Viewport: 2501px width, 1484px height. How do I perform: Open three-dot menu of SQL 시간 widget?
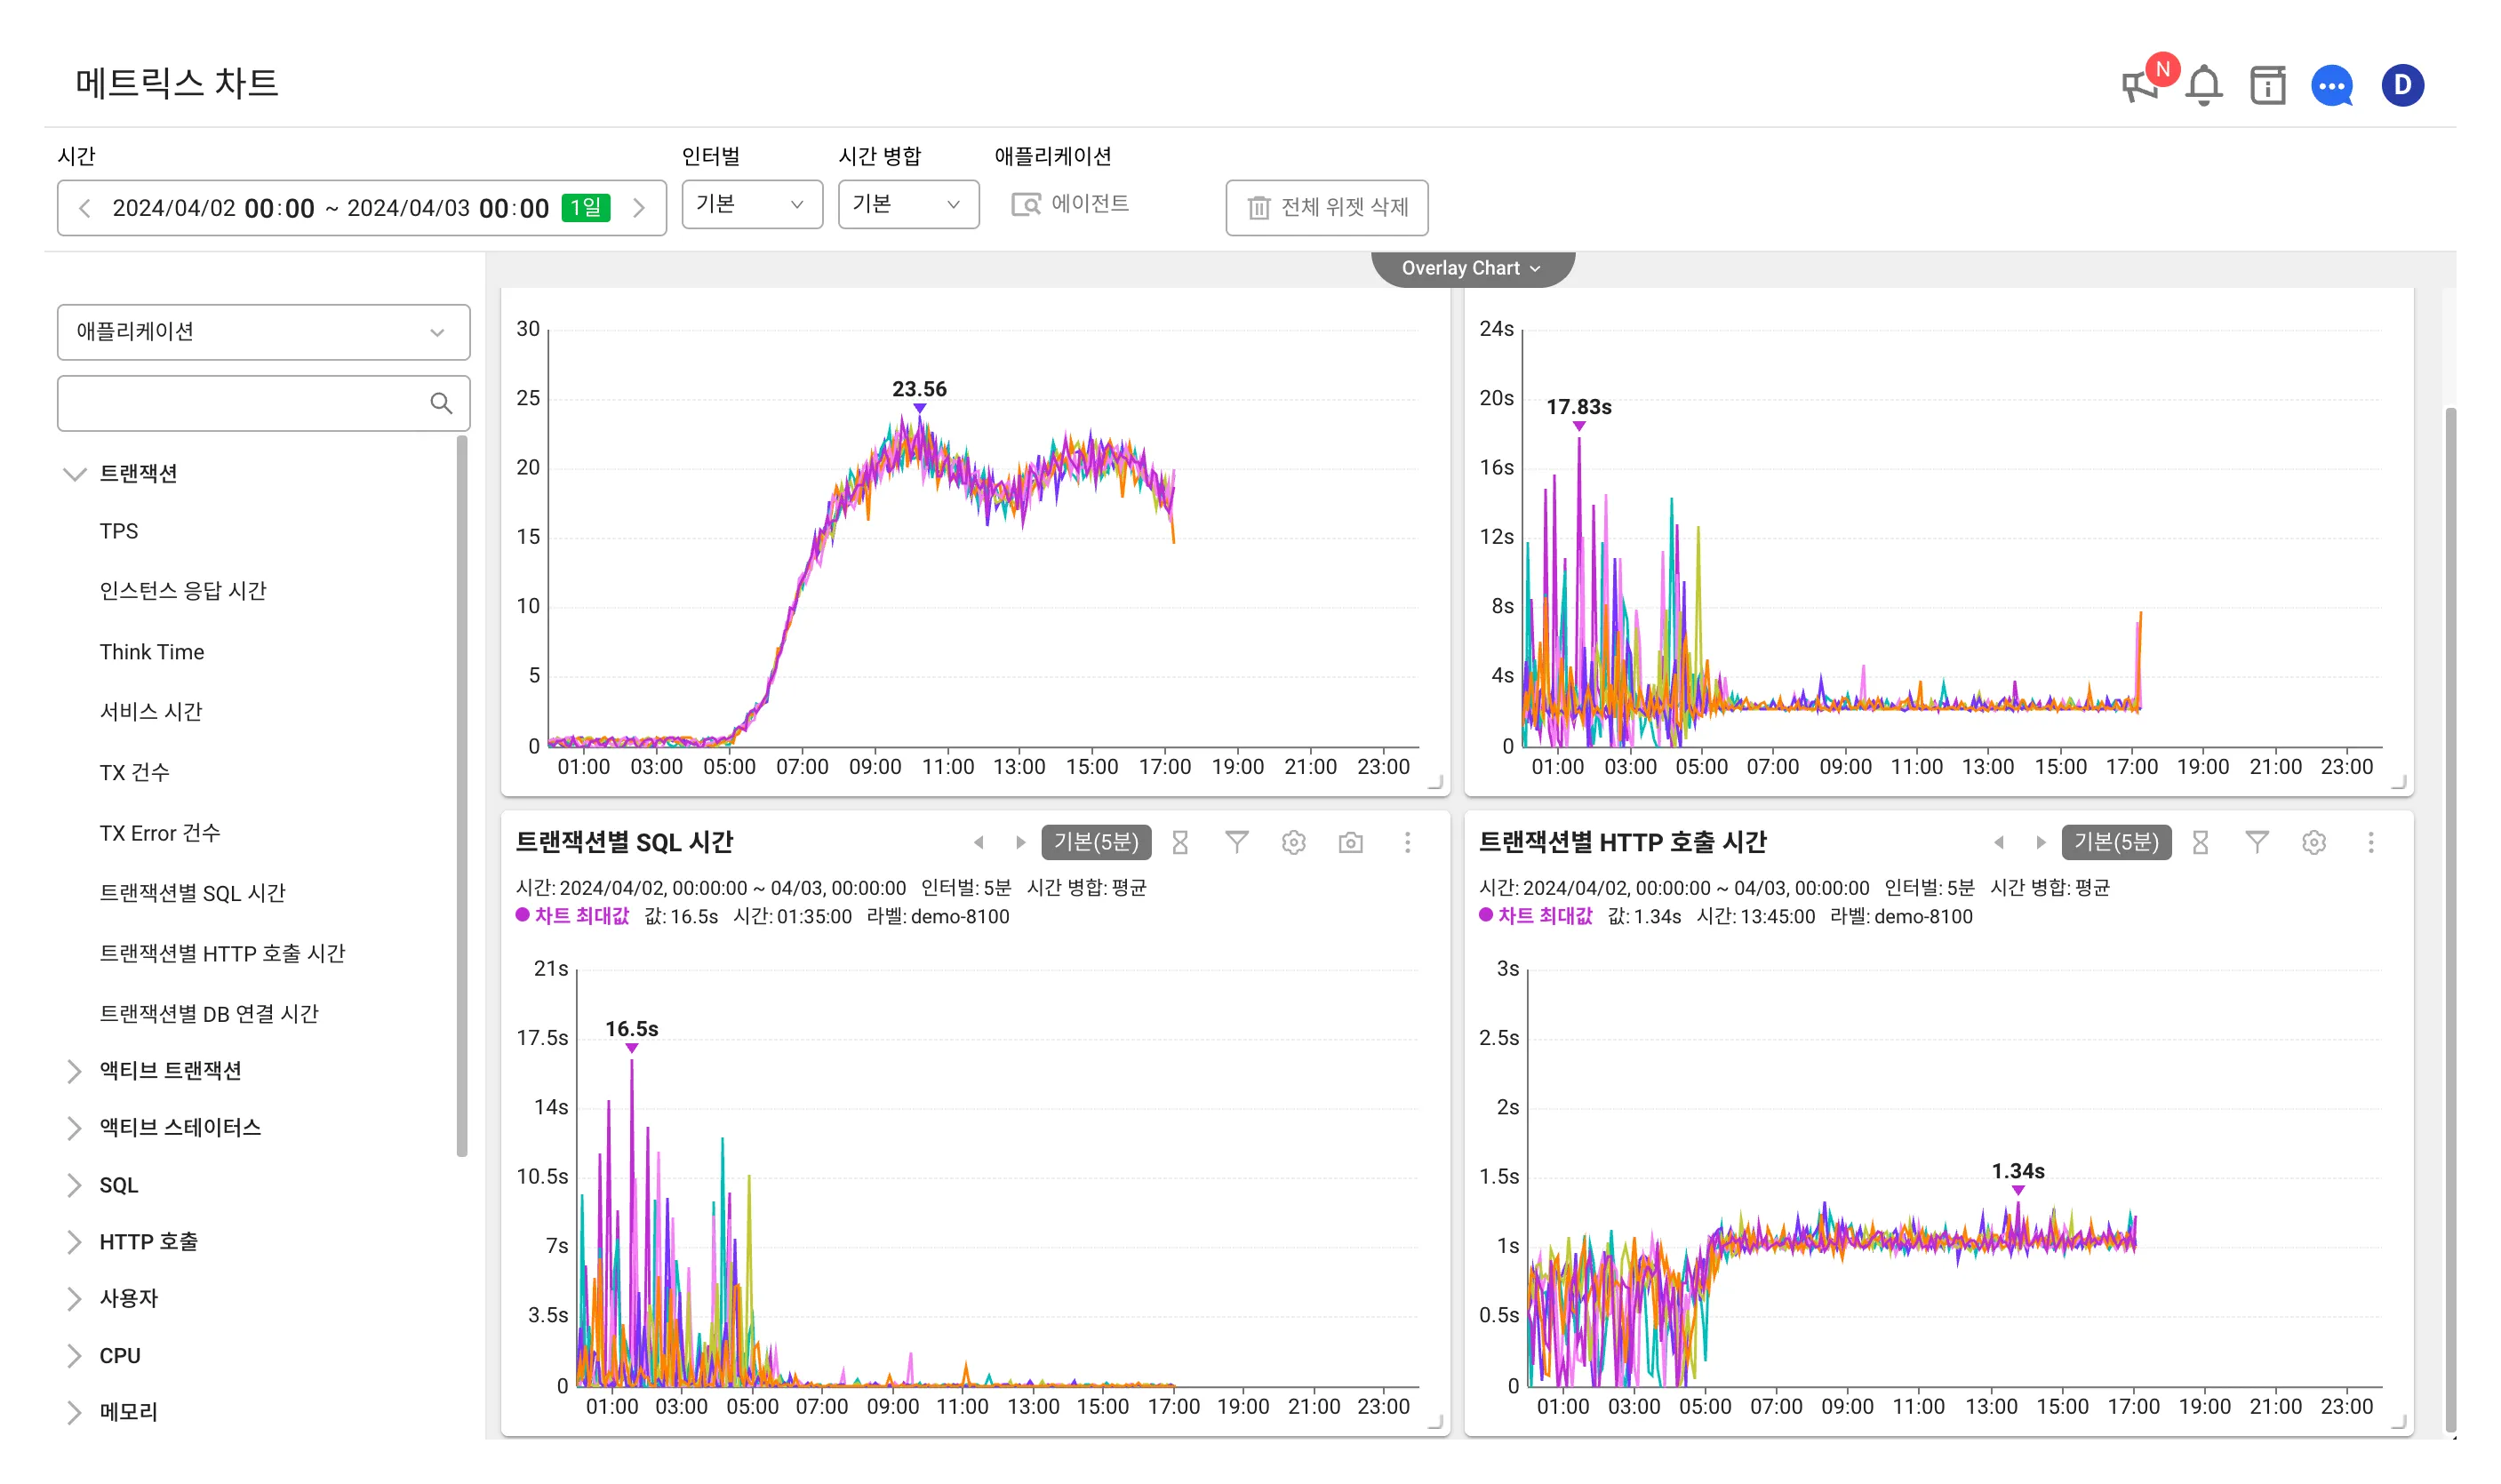[1407, 843]
